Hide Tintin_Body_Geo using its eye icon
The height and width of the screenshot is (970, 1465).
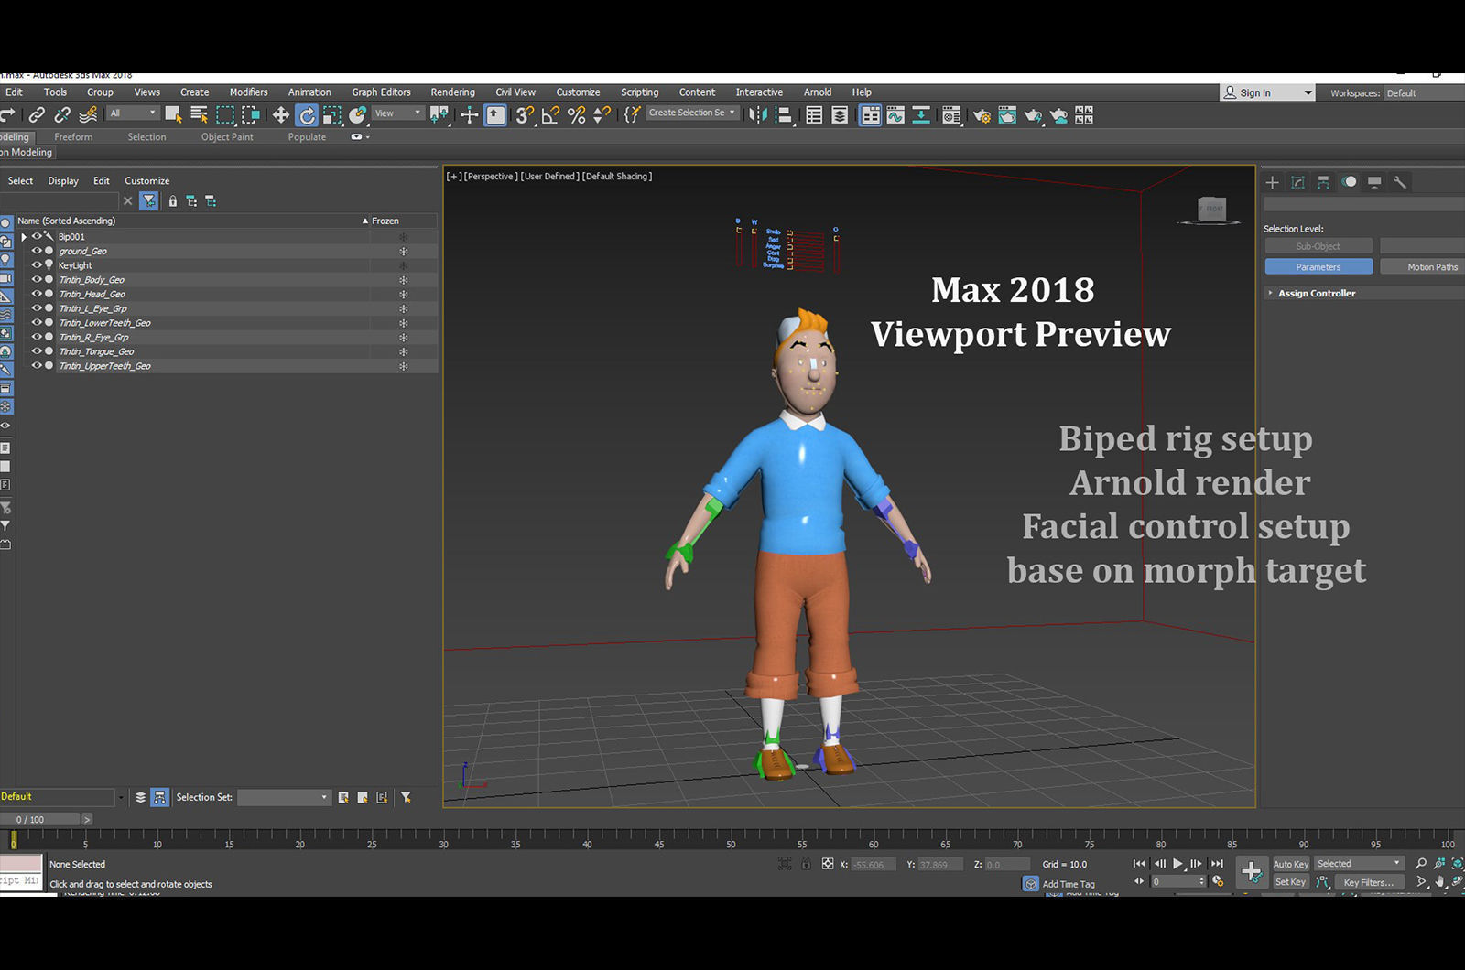point(37,279)
